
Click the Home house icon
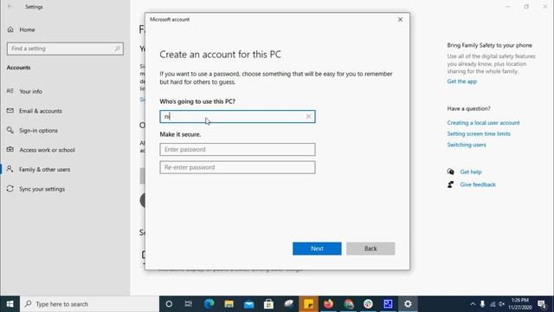pos(10,29)
